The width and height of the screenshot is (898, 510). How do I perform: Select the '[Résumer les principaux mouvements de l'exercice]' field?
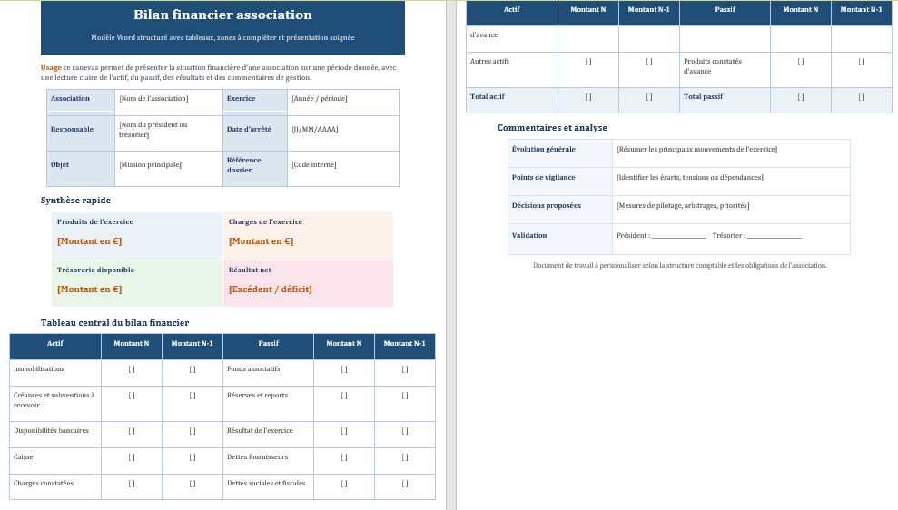pos(696,150)
